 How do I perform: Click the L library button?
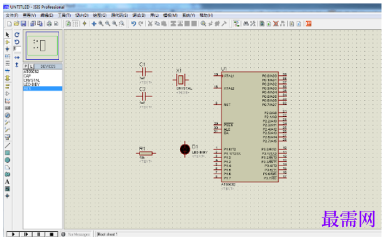[x=31, y=66]
